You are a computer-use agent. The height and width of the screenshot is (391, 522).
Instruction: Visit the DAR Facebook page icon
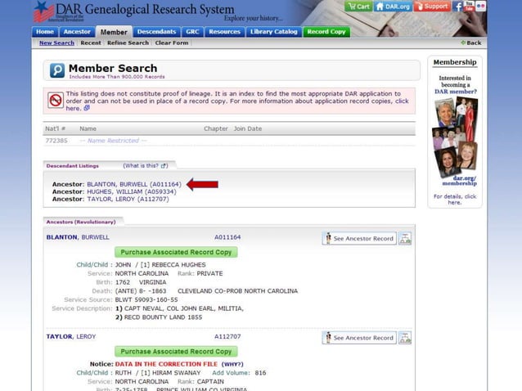coord(457,7)
